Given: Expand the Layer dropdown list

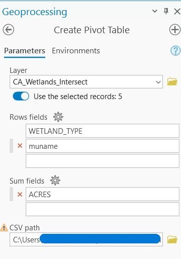Looking at the screenshot, I should click(x=158, y=82).
